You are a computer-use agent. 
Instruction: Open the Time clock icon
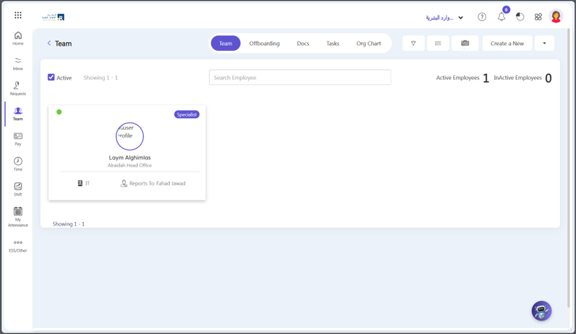point(18,164)
